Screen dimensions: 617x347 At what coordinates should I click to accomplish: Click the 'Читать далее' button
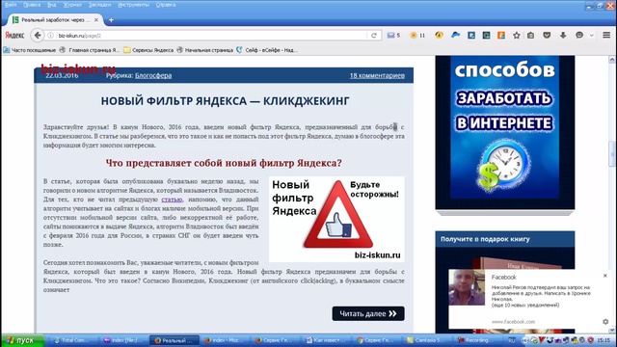tap(368, 313)
